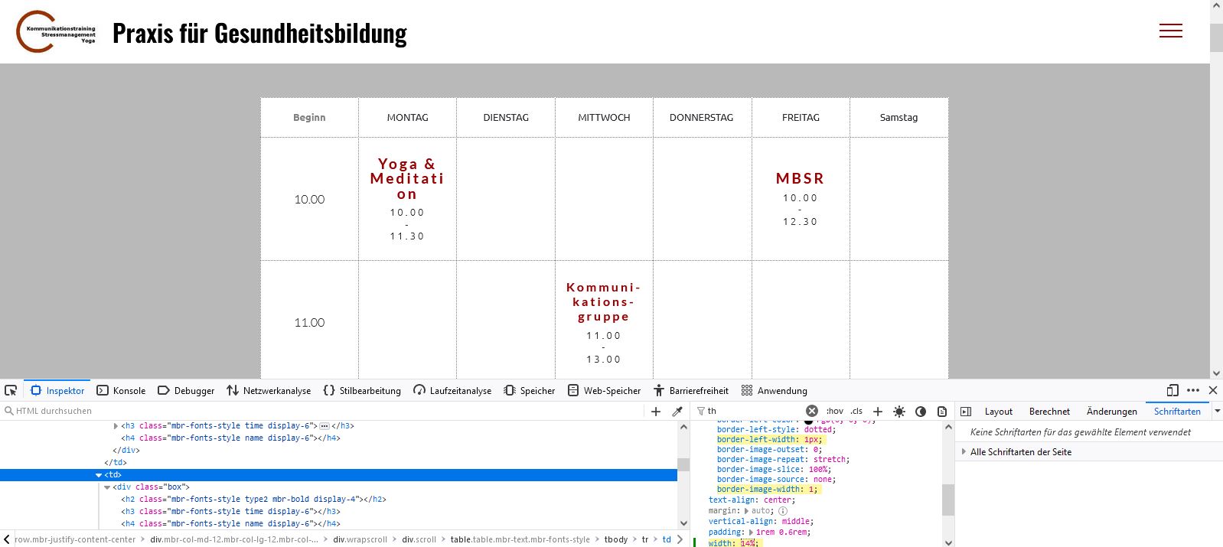Image resolution: width=1223 pixels, height=547 pixels.
Task: Expand the h3 time node with ellipsis
Action: point(116,425)
